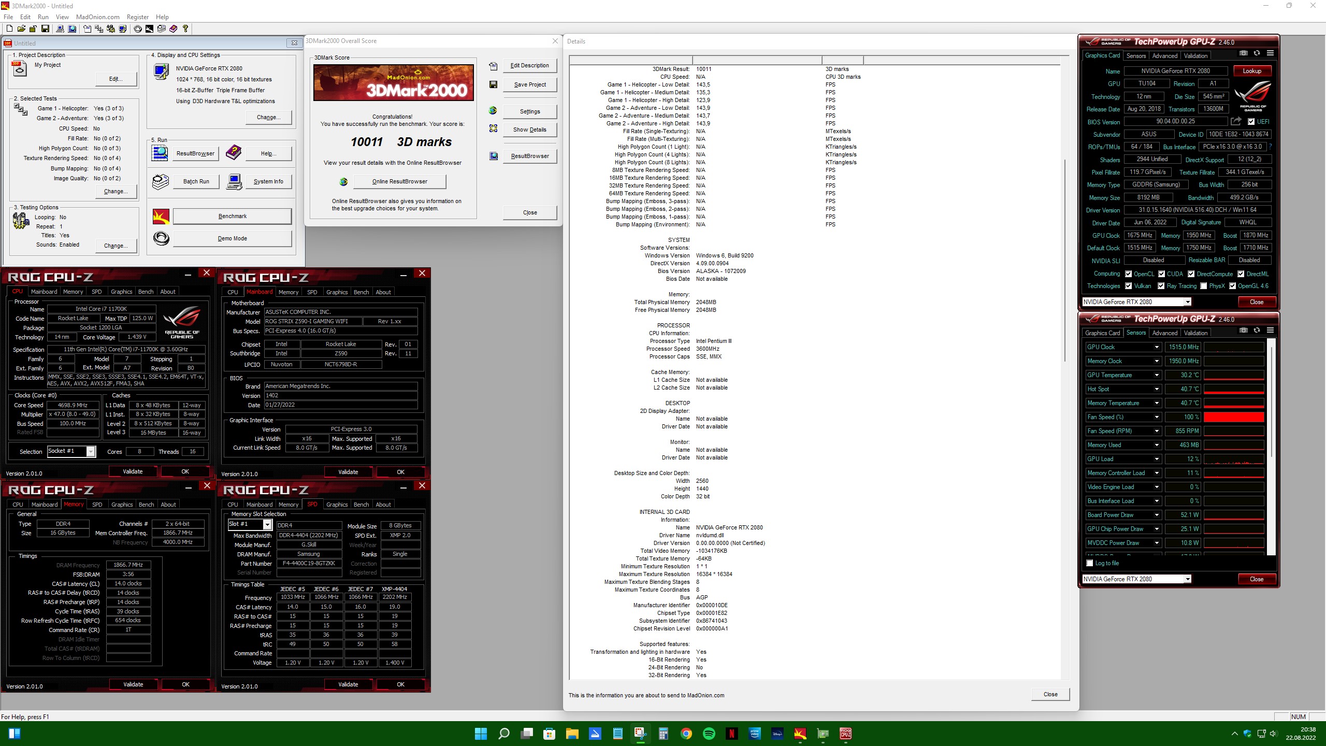
Task: Open the Slot #1 dropdown in CPU-Z SPD
Action: pos(267,525)
